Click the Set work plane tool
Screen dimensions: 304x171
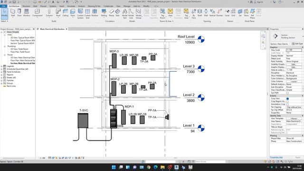pyautogui.click(x=240, y=13)
